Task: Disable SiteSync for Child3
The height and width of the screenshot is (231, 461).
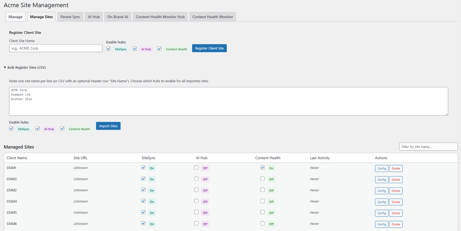Action: click(x=143, y=179)
